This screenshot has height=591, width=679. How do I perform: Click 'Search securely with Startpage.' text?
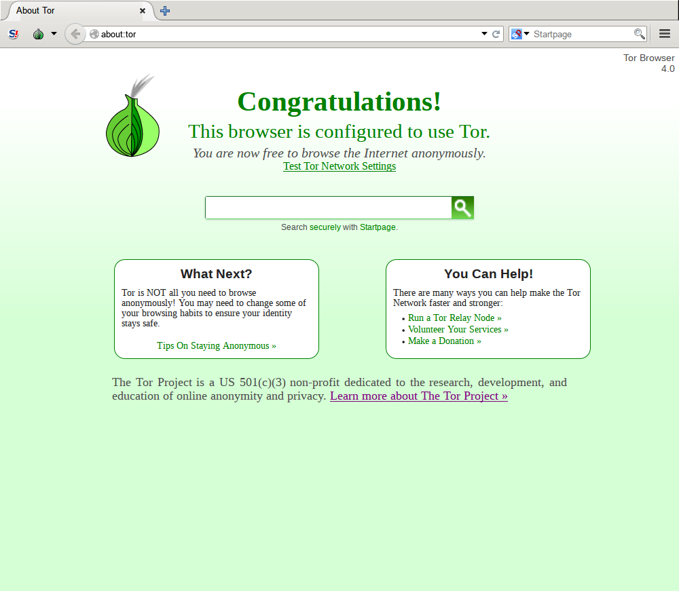coord(339,227)
